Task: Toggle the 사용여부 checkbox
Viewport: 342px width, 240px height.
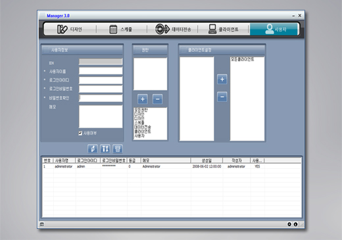Action: click(x=80, y=133)
